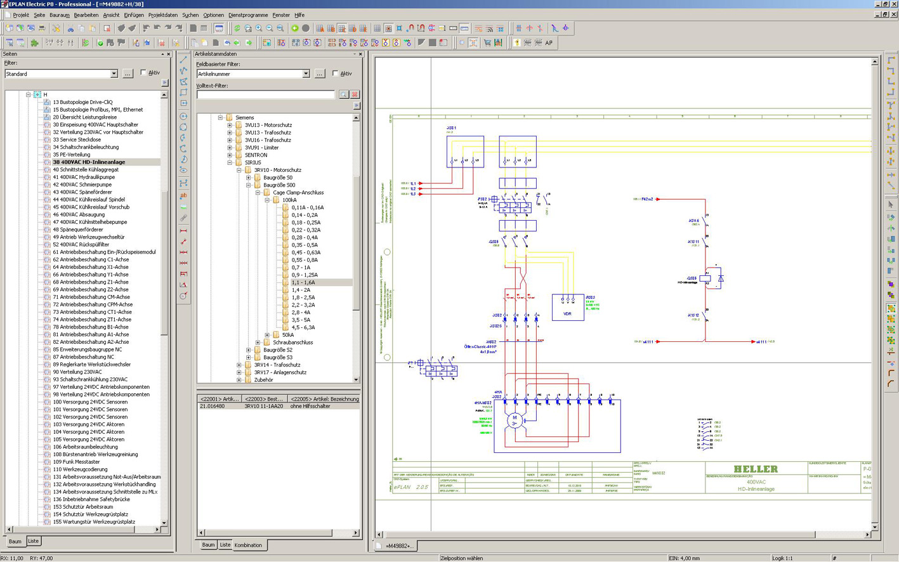Select the Polygon drawing tool

pos(183,82)
